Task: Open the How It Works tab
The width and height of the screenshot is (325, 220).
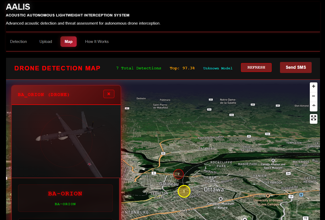Action: pyautogui.click(x=97, y=42)
